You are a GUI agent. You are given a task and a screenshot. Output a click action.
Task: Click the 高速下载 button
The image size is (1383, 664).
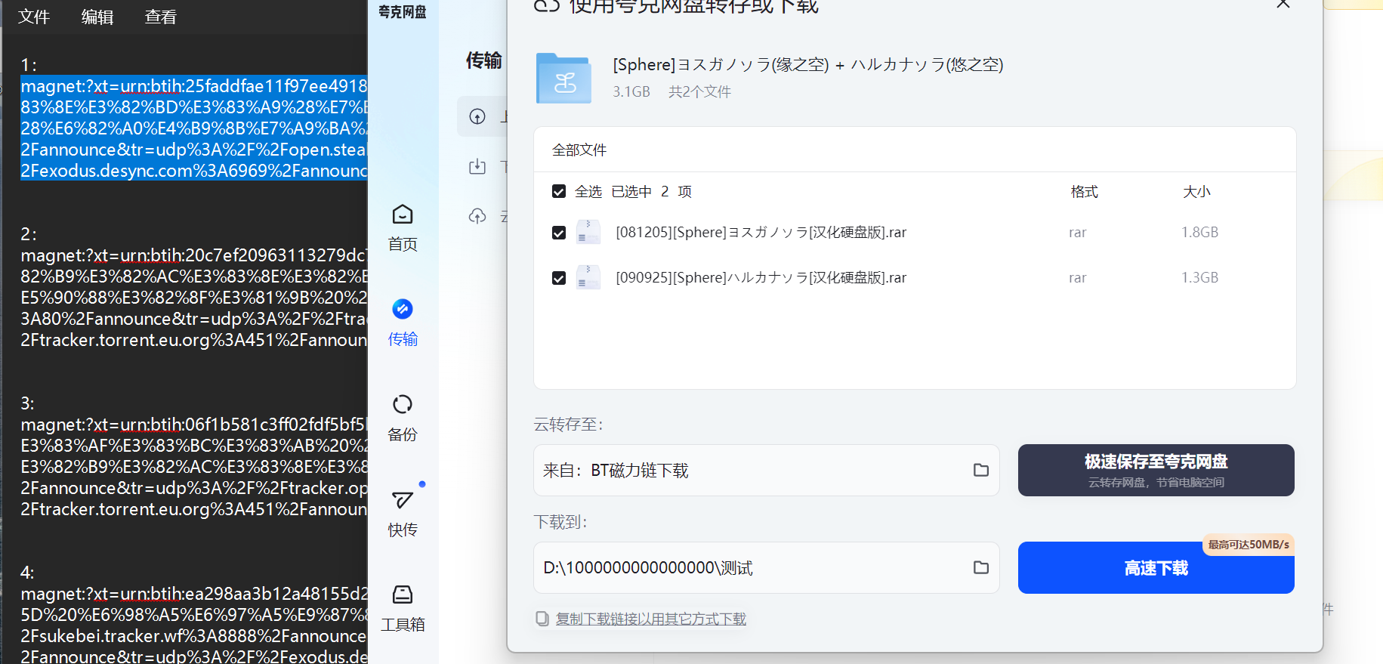(x=1156, y=567)
